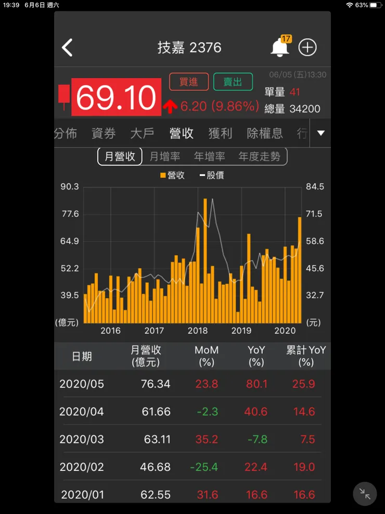Tap the back arrow icon

(x=67, y=47)
